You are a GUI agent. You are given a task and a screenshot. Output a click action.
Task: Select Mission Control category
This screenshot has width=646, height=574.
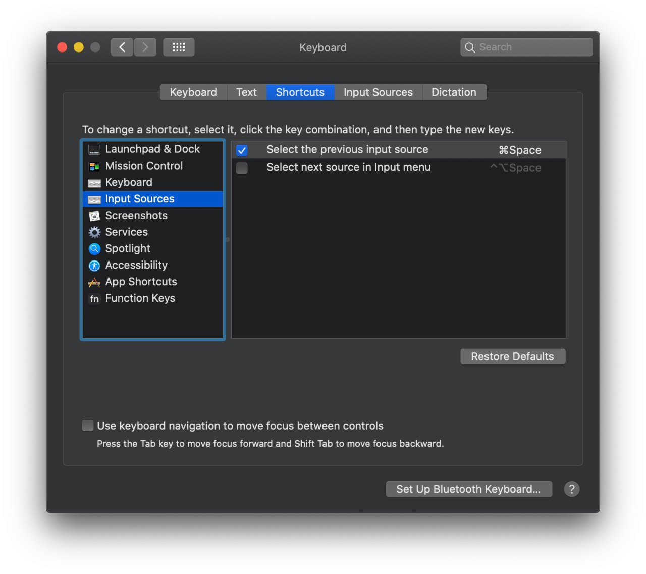(152, 166)
